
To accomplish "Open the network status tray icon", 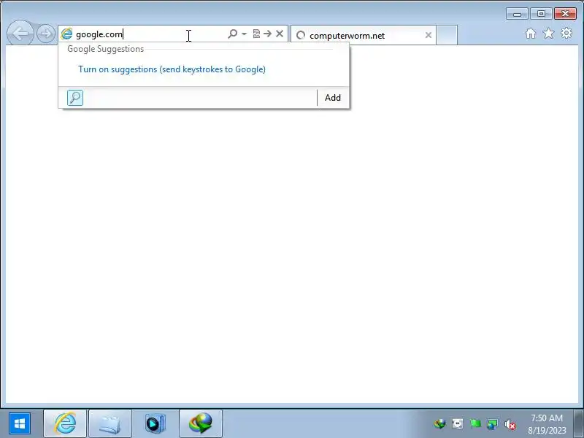I will tap(492, 424).
